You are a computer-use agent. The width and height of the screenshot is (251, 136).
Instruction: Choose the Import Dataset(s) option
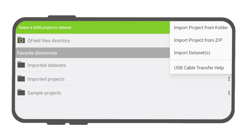tap(192, 53)
